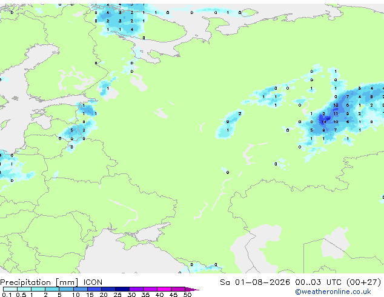Select the 35–40 mm violet legend swatch

[150, 289]
